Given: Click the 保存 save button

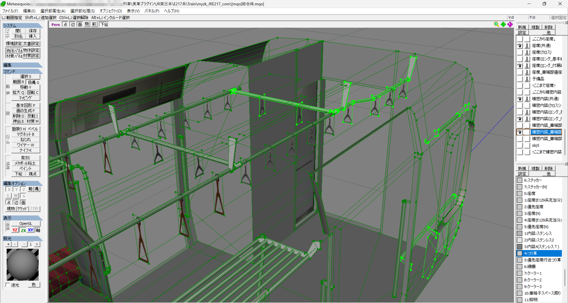Looking at the screenshot, I should tap(33, 31).
